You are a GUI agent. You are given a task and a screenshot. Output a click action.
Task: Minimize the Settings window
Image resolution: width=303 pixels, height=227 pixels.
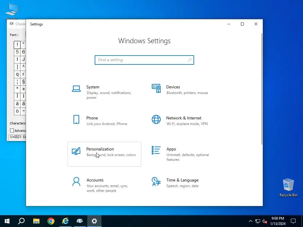click(229, 24)
